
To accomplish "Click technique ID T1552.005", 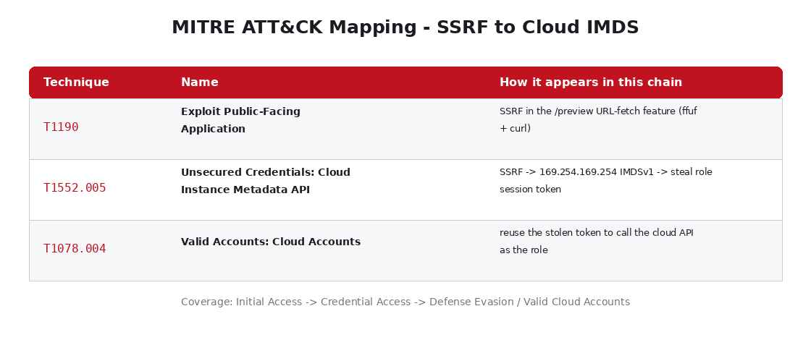I will (75, 188).
